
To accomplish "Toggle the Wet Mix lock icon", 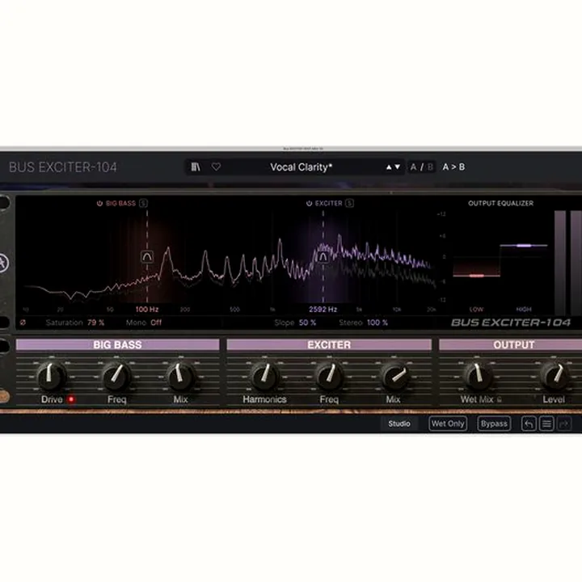I will [x=500, y=400].
